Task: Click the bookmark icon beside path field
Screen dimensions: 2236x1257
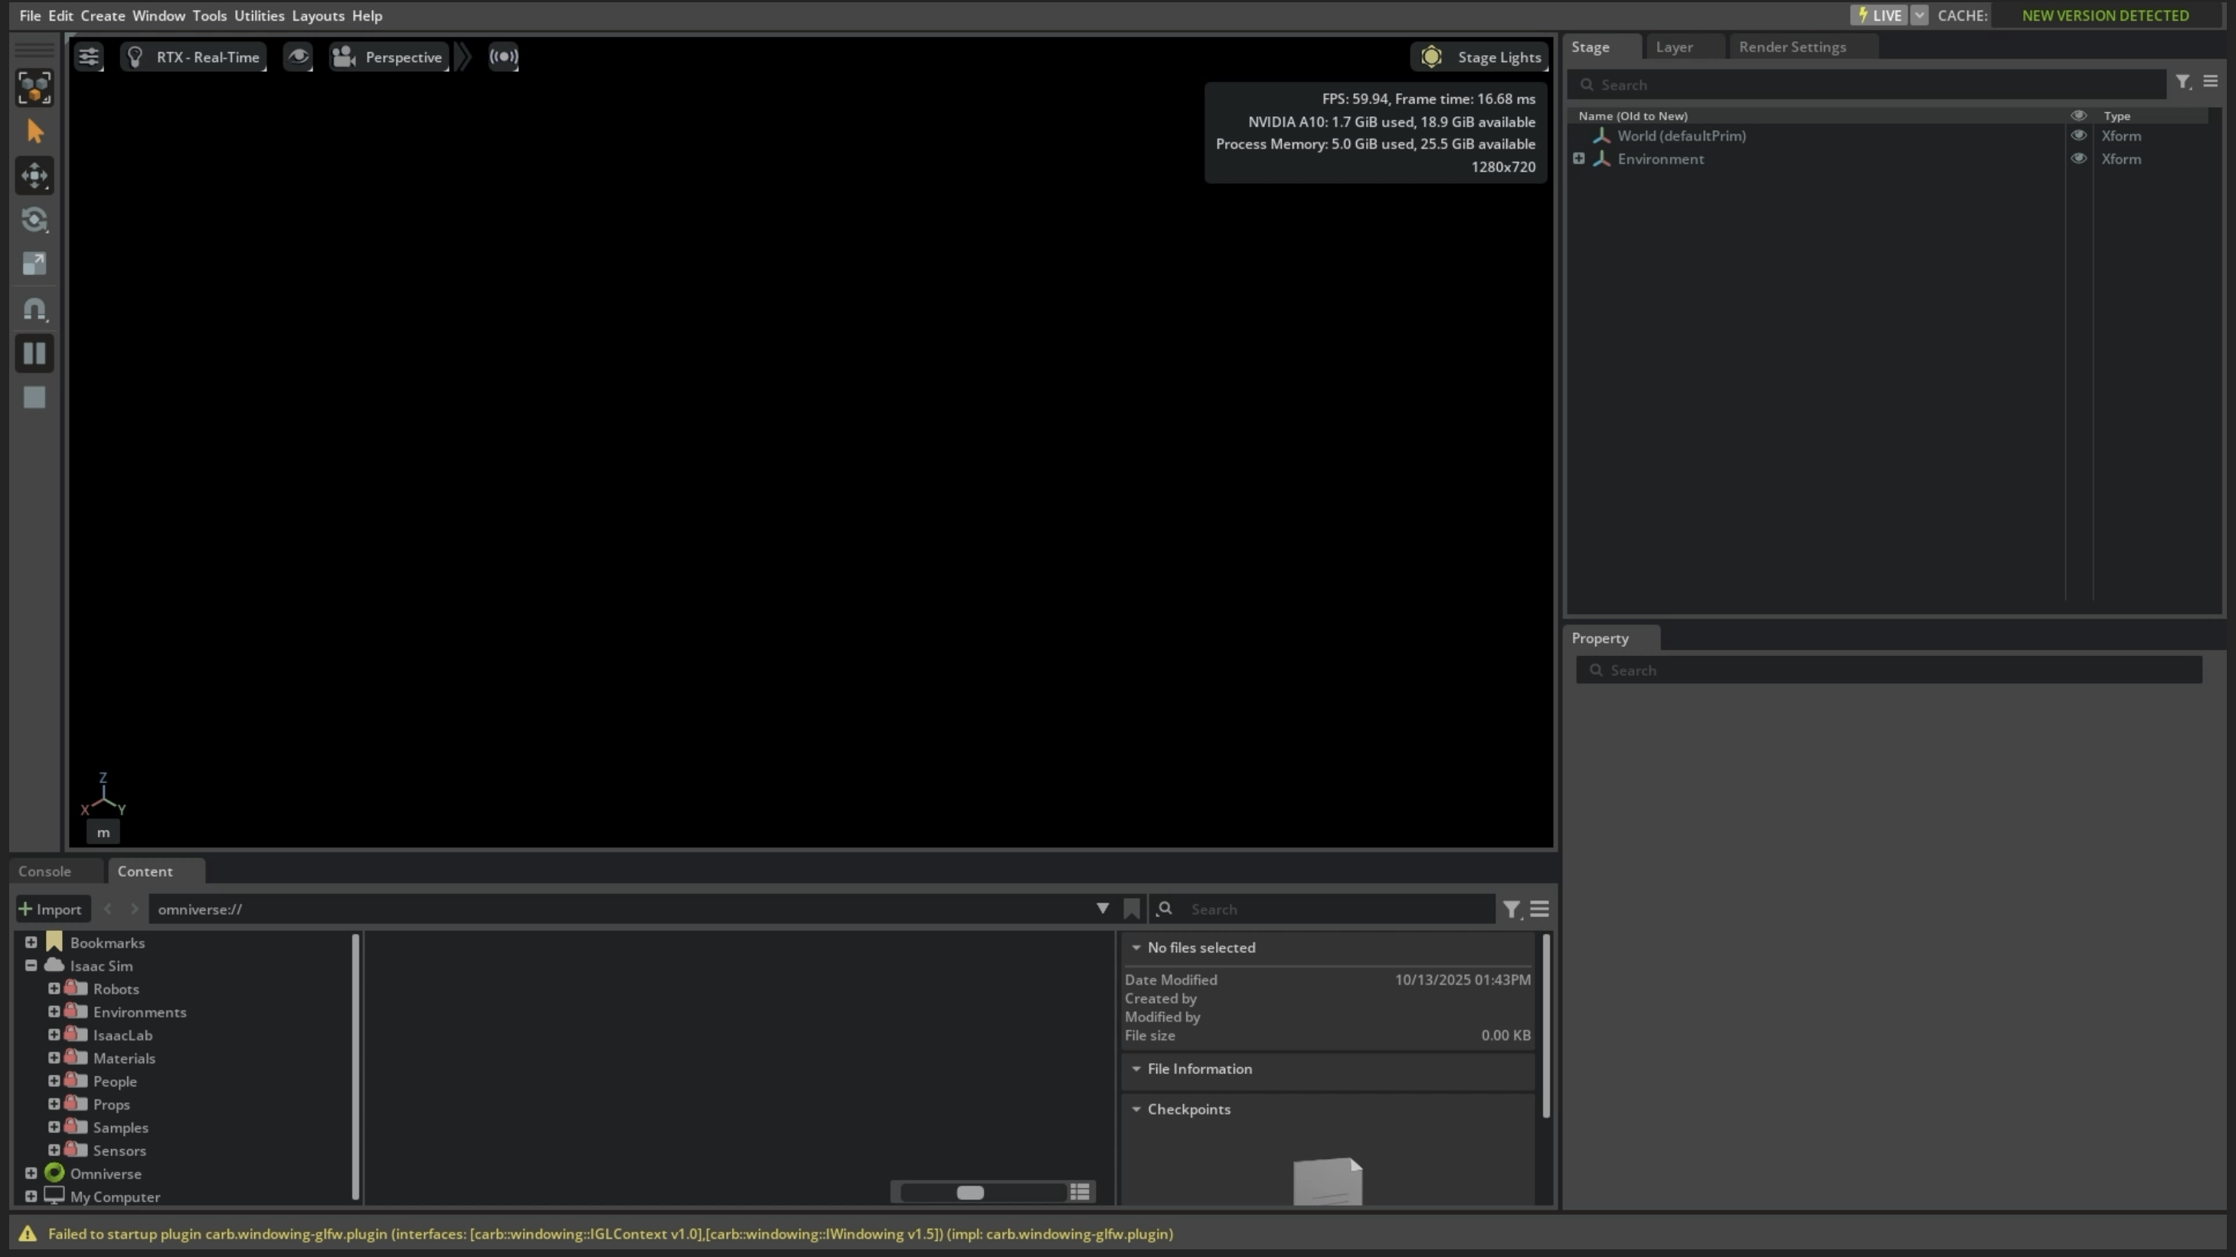Action: tap(1131, 909)
